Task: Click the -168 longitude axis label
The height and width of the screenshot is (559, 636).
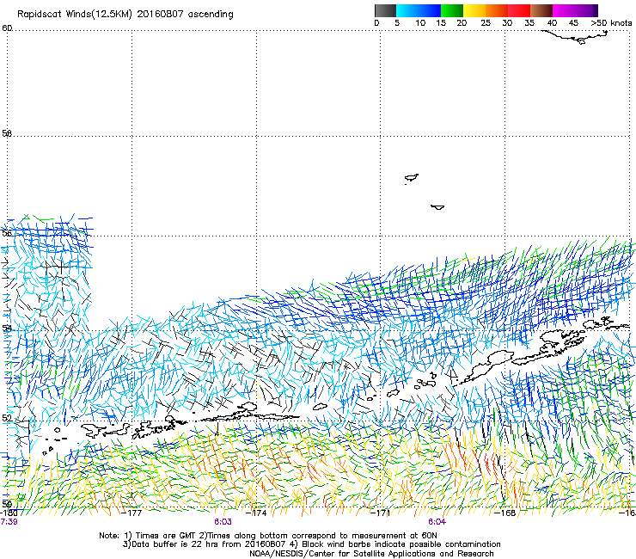Action: [x=505, y=513]
